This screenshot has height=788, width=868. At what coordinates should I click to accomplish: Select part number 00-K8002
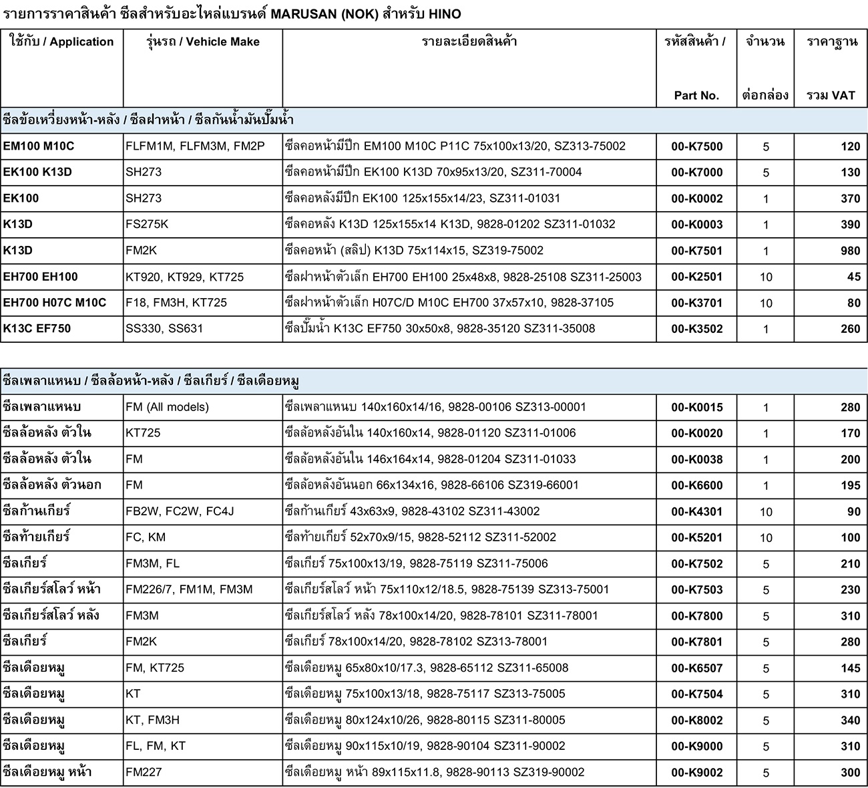(x=696, y=720)
